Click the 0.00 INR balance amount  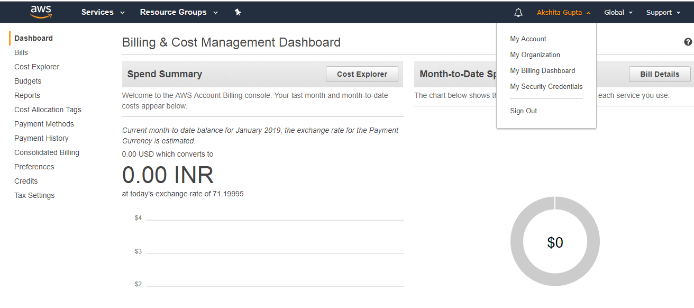(168, 175)
